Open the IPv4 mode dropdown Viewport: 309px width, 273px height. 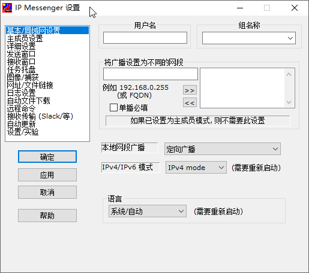point(196,168)
